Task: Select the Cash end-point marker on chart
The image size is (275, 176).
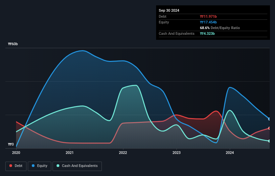Action: click(x=269, y=141)
